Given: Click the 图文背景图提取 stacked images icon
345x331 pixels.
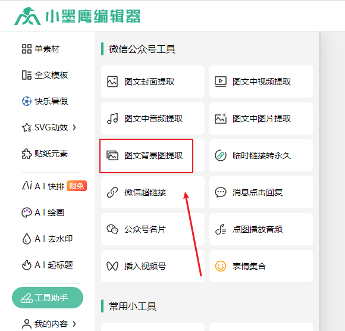Looking at the screenshot, I should [112, 155].
